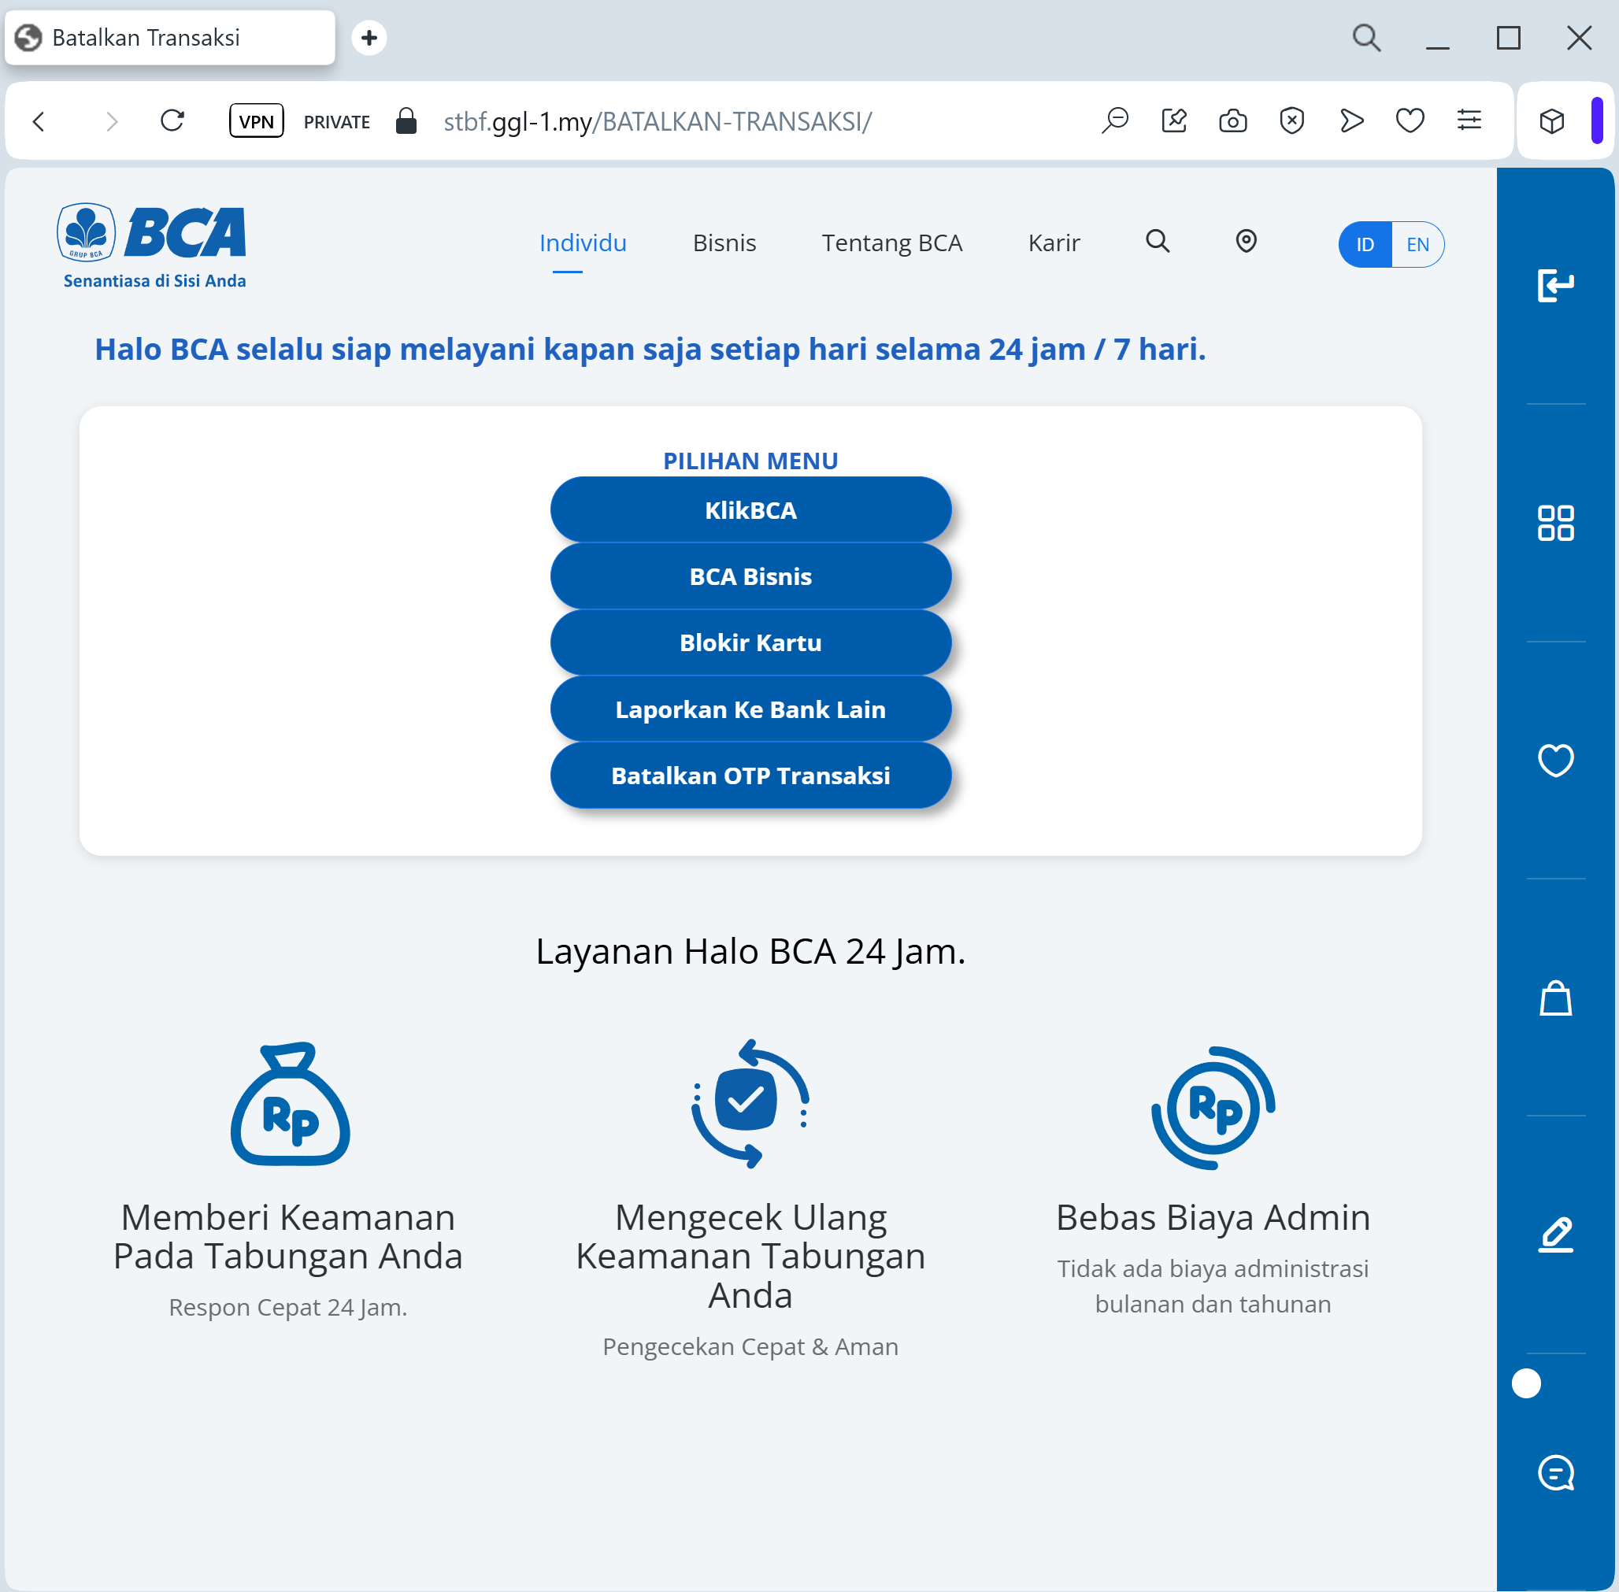Open the ad blocker shield icon
Screen dimensions: 1619x1592
(x=1292, y=121)
